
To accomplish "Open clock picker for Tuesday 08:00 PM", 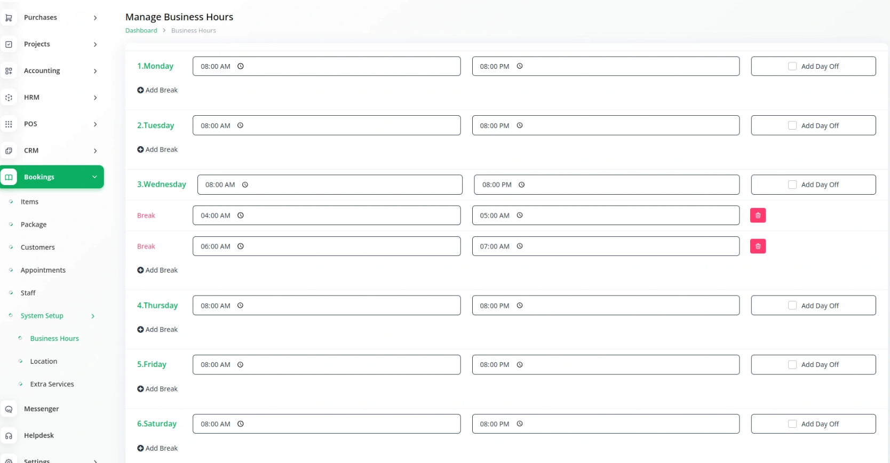I will click(520, 125).
